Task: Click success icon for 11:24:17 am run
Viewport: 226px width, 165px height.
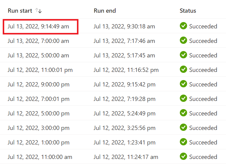Action: coord(183,156)
